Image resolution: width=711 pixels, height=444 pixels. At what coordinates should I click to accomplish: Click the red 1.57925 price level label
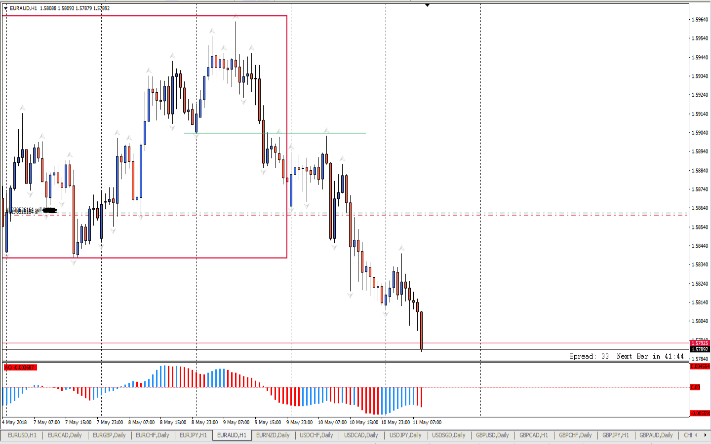coord(700,343)
